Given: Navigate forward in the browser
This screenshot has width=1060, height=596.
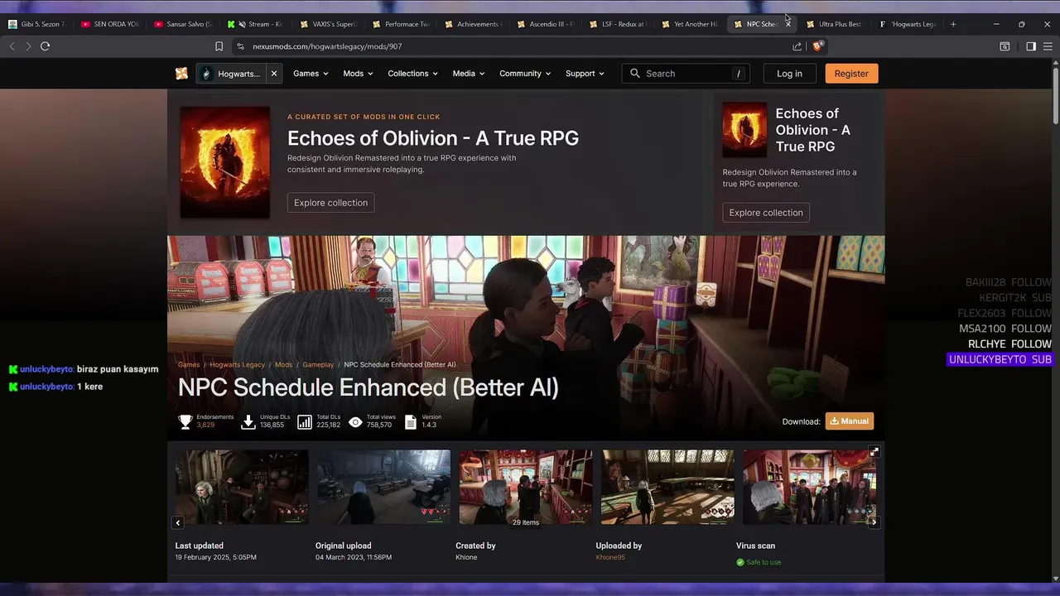Looking at the screenshot, I should coord(28,46).
